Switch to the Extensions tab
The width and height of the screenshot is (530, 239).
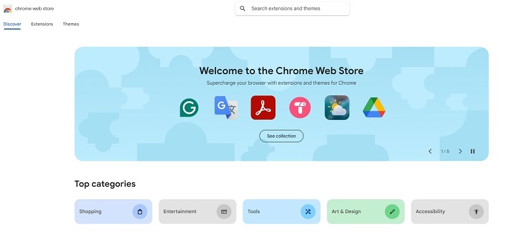42,24
